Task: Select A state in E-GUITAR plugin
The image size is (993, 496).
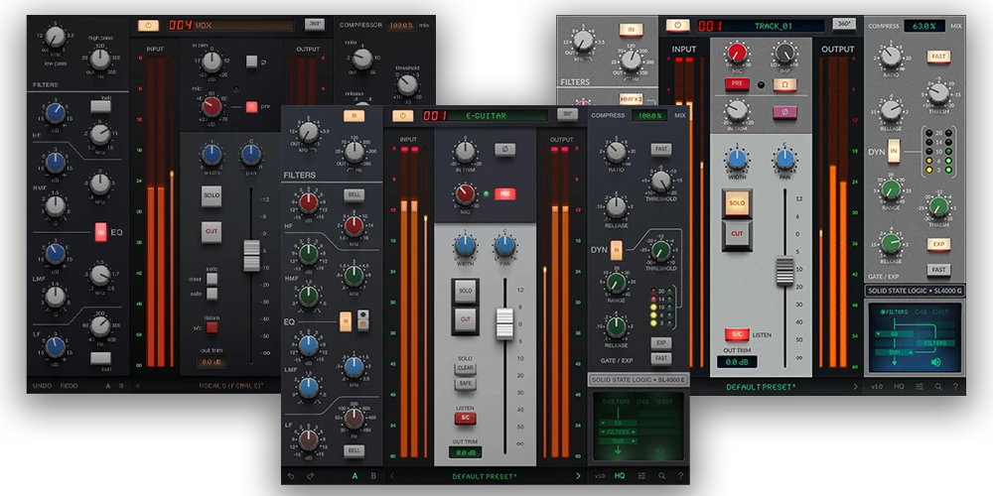Action: pos(355,476)
